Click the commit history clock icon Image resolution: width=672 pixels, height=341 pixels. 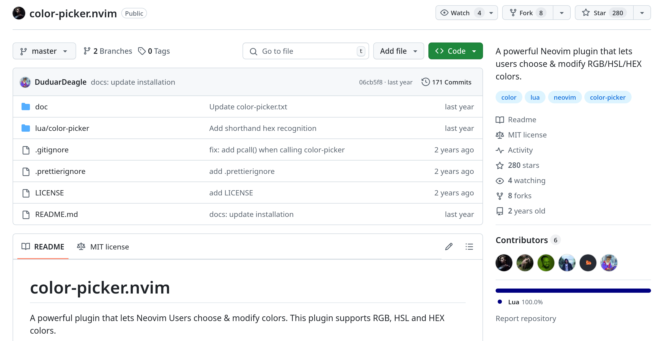click(x=426, y=82)
